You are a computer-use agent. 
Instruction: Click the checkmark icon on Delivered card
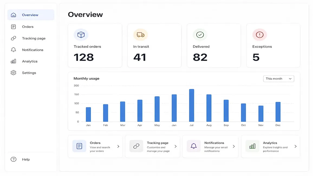click(x=200, y=35)
